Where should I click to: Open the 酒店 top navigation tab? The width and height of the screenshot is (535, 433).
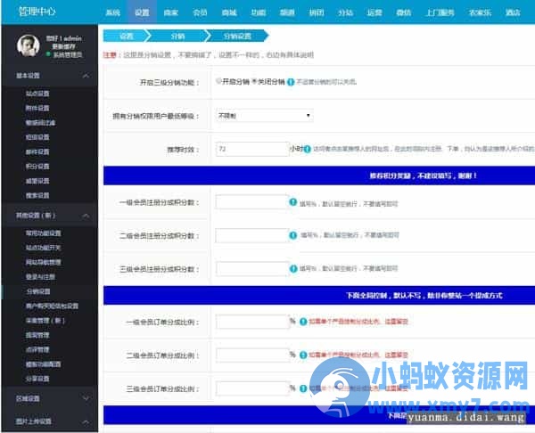click(513, 12)
